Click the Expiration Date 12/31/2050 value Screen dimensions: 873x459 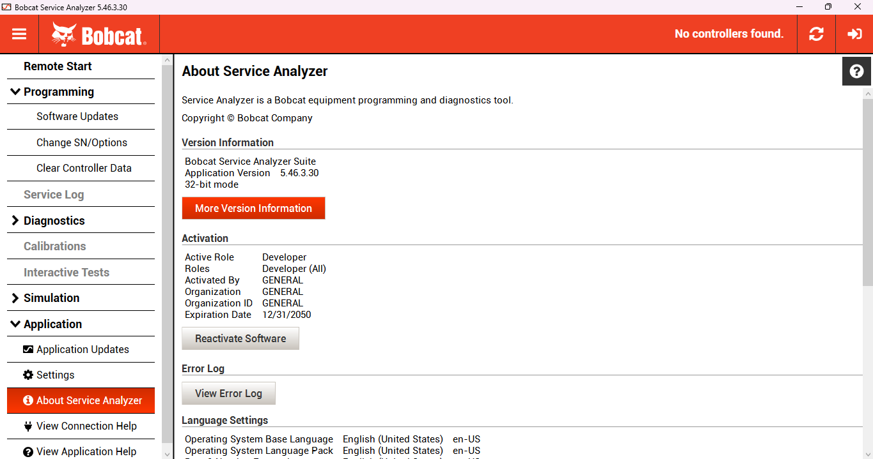click(x=287, y=315)
